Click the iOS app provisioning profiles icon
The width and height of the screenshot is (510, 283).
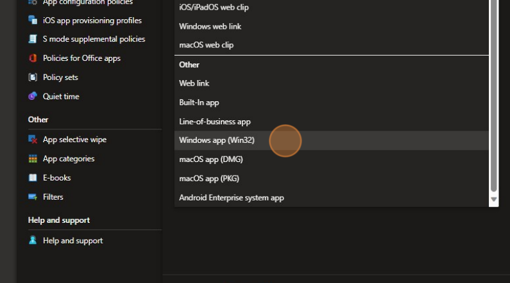click(33, 20)
